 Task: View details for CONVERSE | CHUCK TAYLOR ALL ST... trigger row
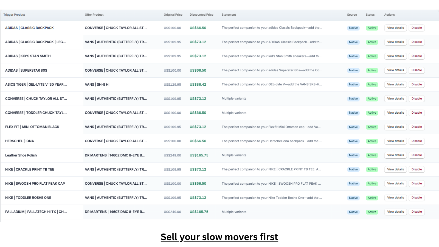pos(395,99)
